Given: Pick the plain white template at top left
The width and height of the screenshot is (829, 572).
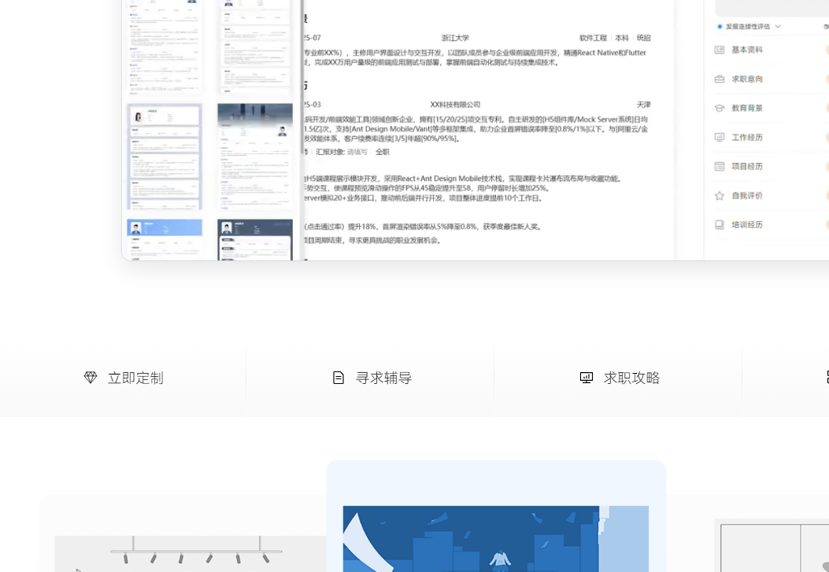Looking at the screenshot, I should tap(165, 47).
